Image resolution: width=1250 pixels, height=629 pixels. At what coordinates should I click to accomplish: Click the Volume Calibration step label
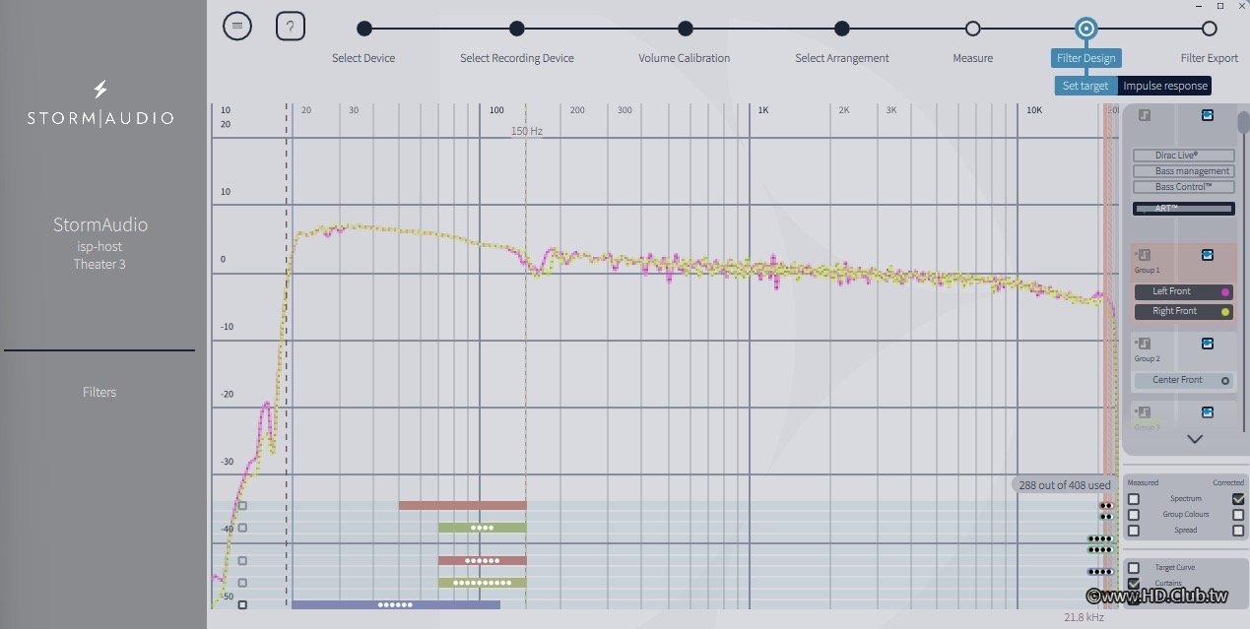coord(685,58)
